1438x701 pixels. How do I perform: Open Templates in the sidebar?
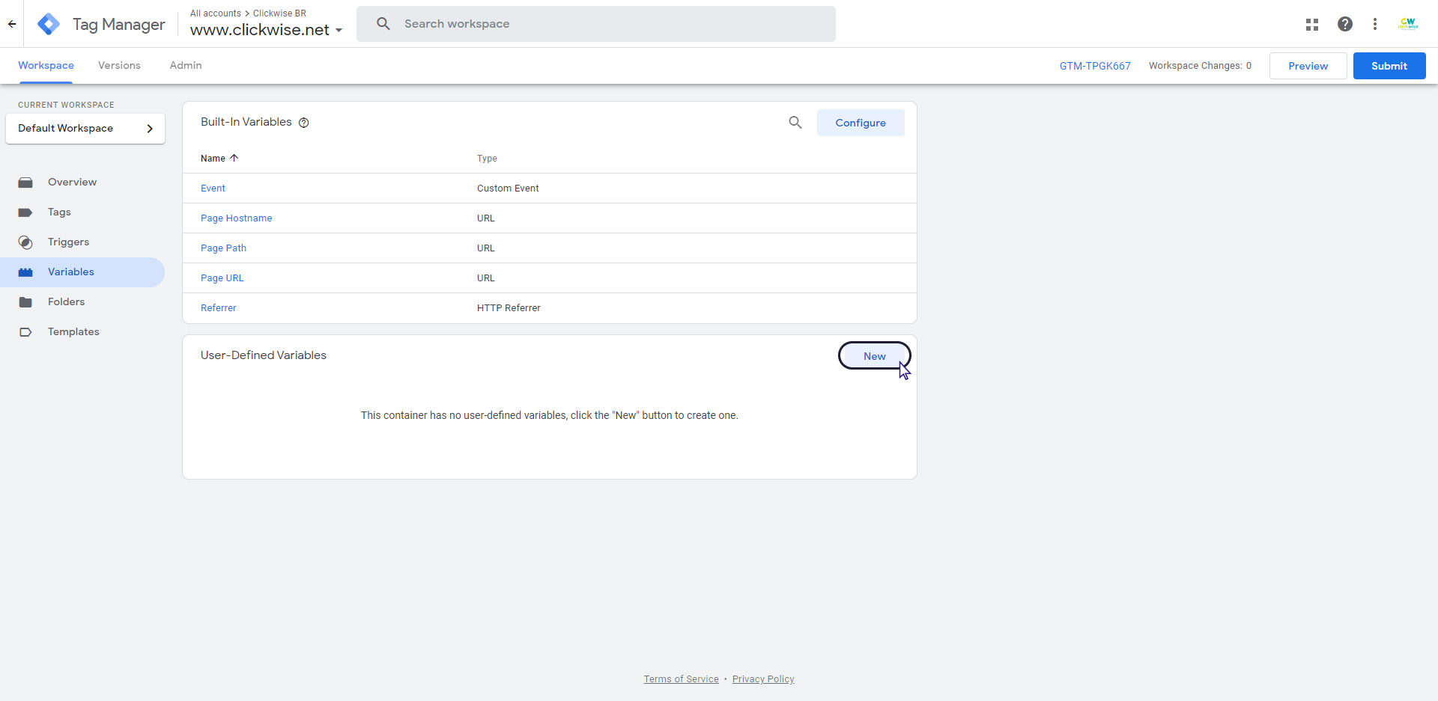pos(73,331)
